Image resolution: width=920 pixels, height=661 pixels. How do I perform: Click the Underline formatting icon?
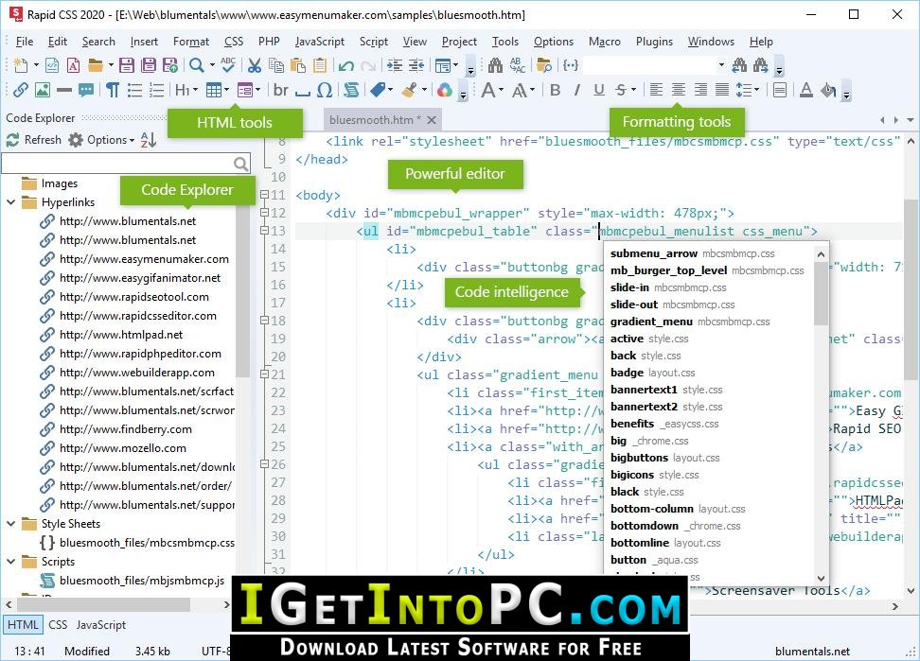coord(599,90)
